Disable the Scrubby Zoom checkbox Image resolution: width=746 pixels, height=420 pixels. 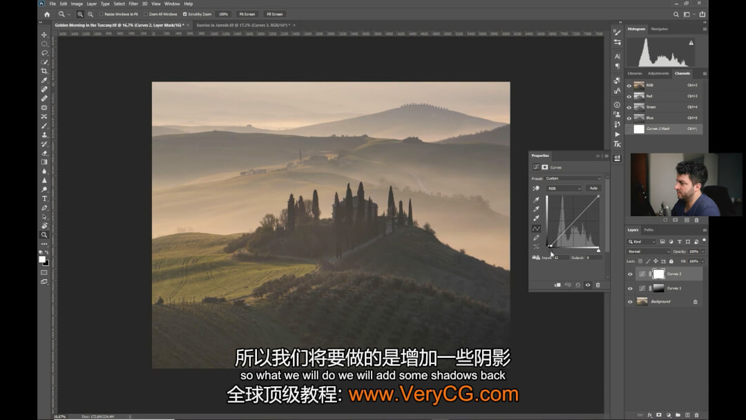tap(184, 15)
